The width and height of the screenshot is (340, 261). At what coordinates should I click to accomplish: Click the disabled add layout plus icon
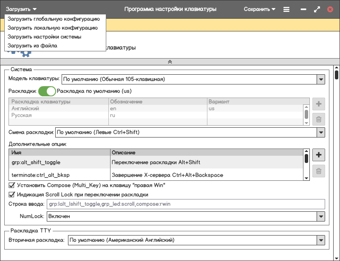[x=318, y=104]
